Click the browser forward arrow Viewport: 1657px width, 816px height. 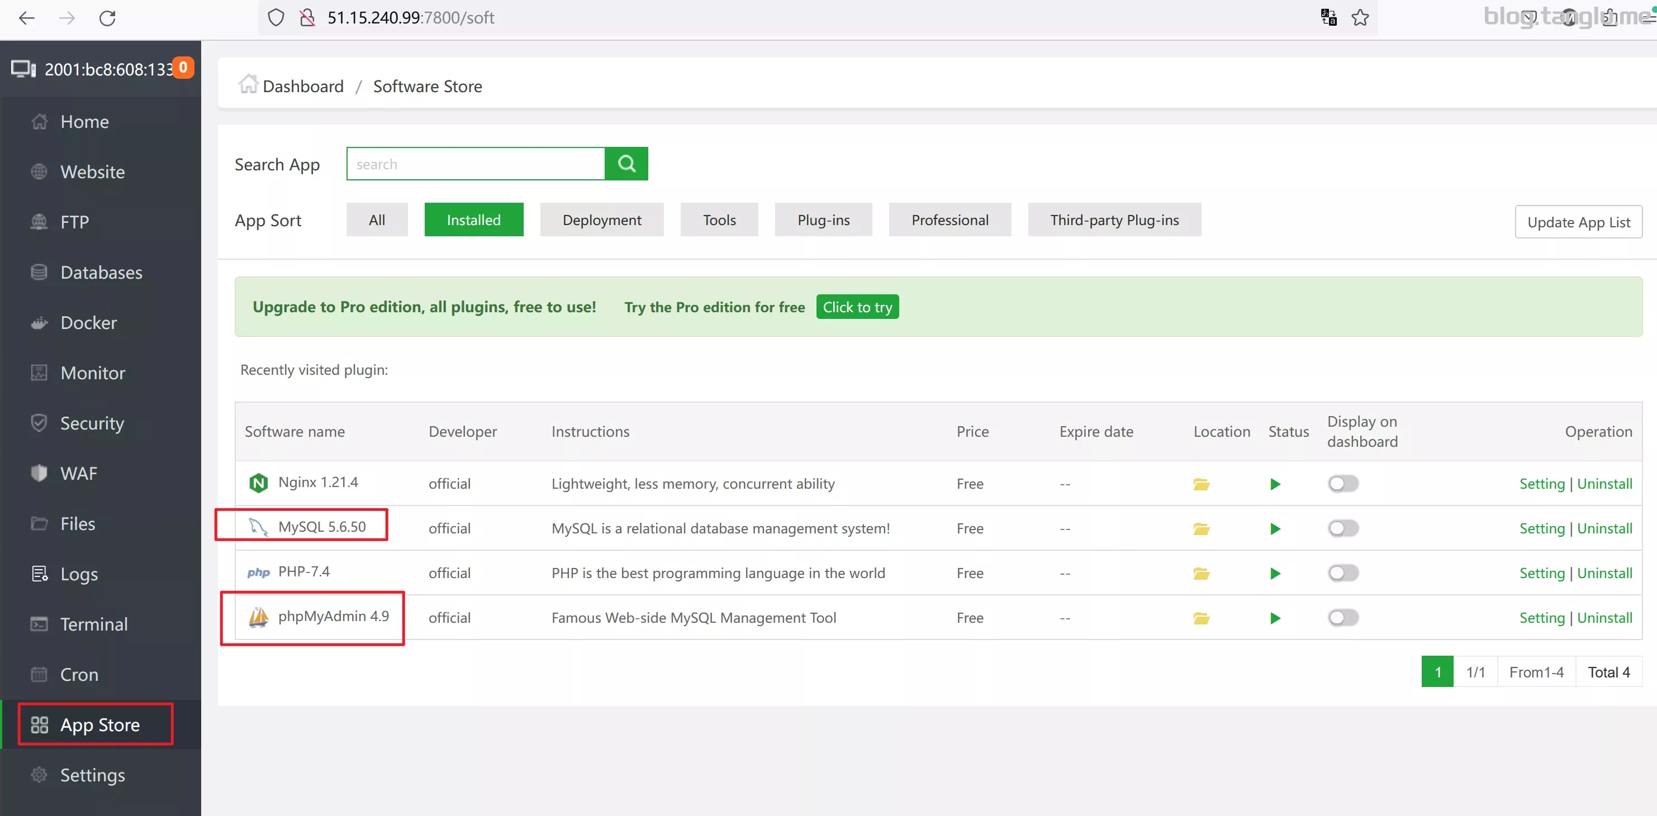pyautogui.click(x=67, y=18)
